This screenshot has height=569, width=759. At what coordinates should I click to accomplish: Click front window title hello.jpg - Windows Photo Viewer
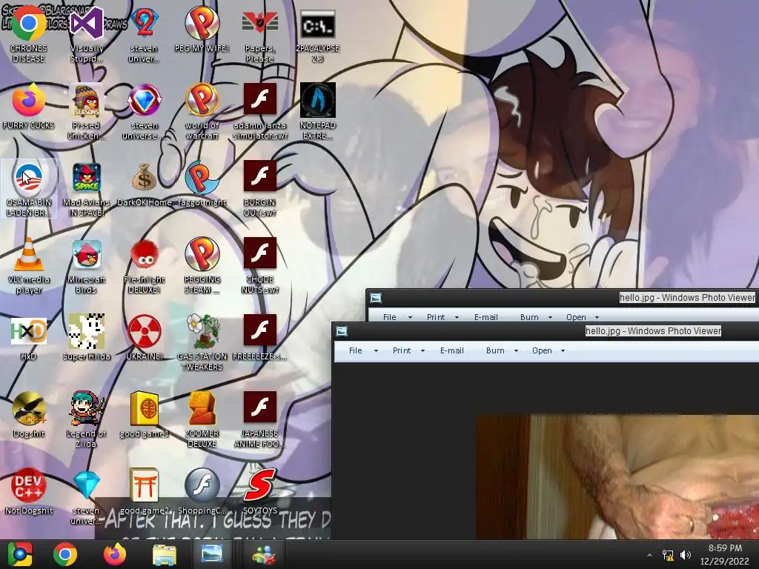(653, 331)
